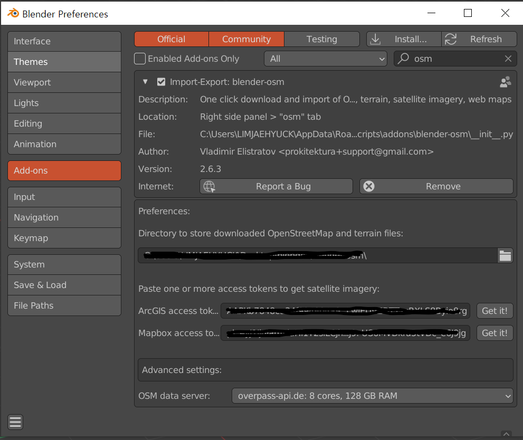523x440 pixels.
Task: Open the All category filter dropdown
Action: point(325,59)
